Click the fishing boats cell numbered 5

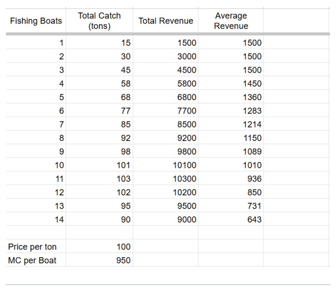pos(36,97)
